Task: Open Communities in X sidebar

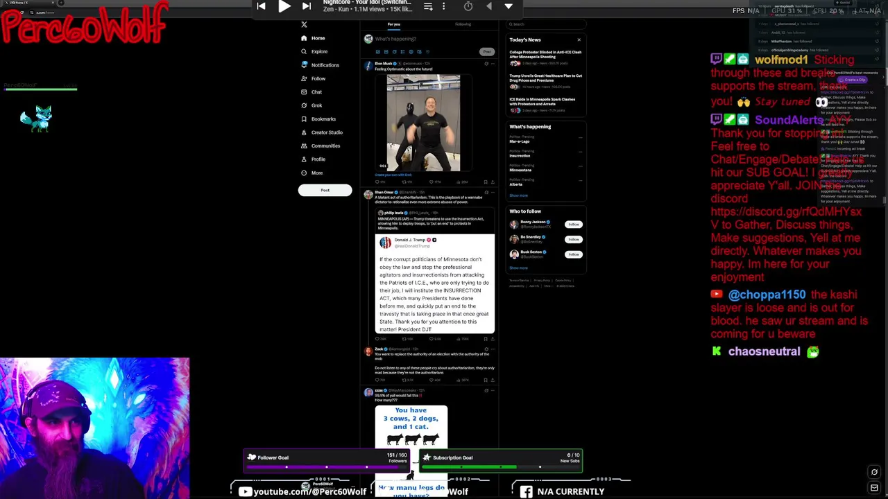Action: (321, 146)
